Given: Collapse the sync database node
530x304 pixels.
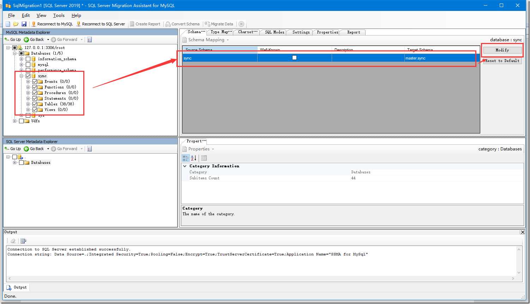Looking at the screenshot, I should (x=22, y=76).
